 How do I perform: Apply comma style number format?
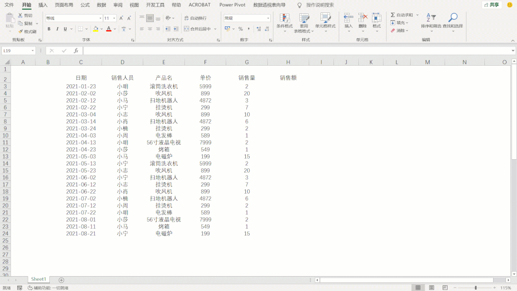pos(249,29)
